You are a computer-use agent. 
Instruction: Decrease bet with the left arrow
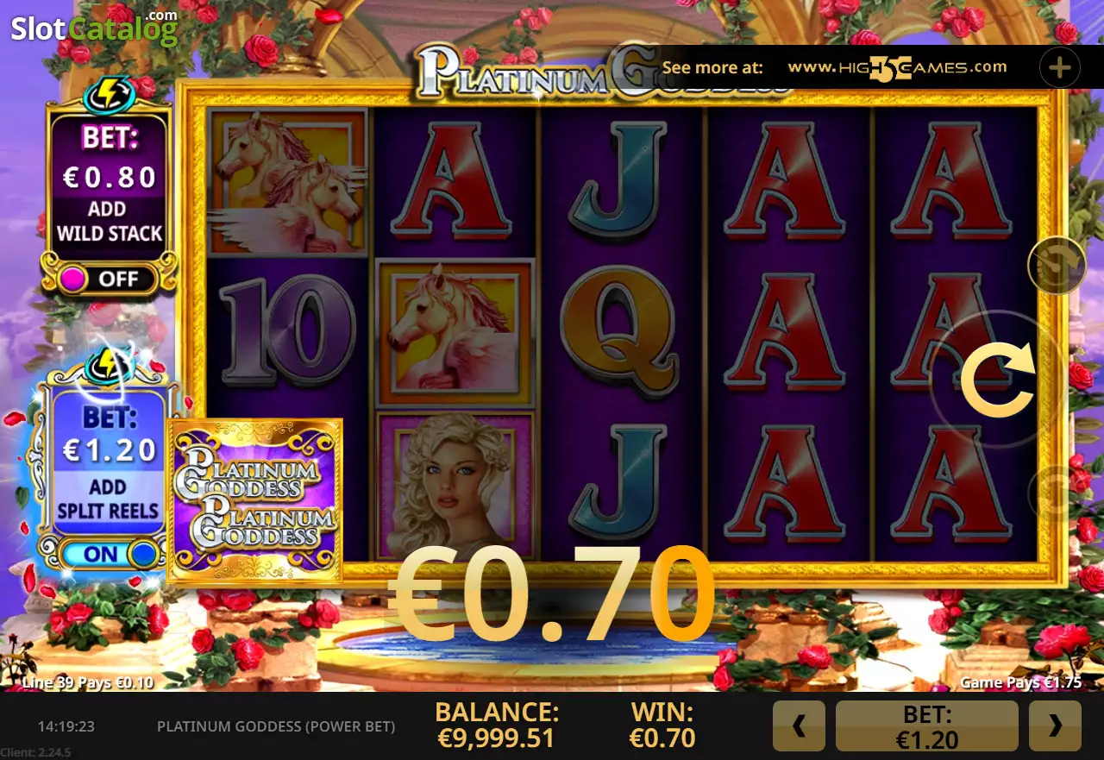pos(800,726)
